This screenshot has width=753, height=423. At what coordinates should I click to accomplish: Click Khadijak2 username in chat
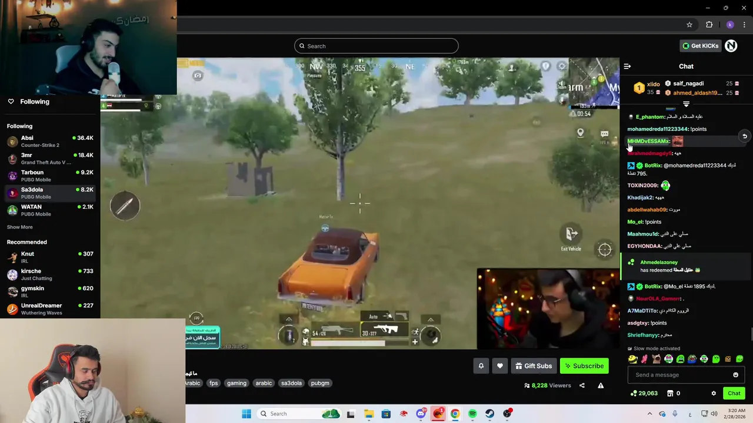click(640, 198)
